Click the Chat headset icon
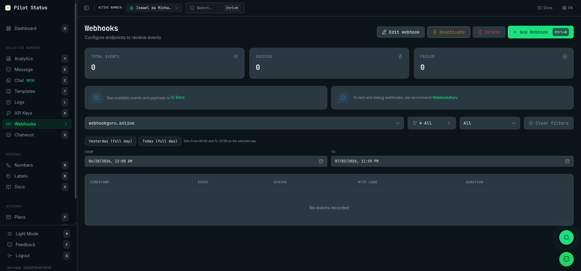Viewport: 581px width, 271px height. coord(8,80)
